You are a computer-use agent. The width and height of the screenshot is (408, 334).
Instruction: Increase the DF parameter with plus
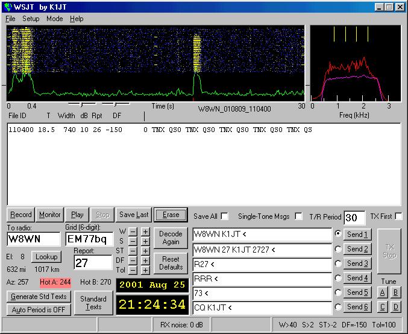[145, 260]
